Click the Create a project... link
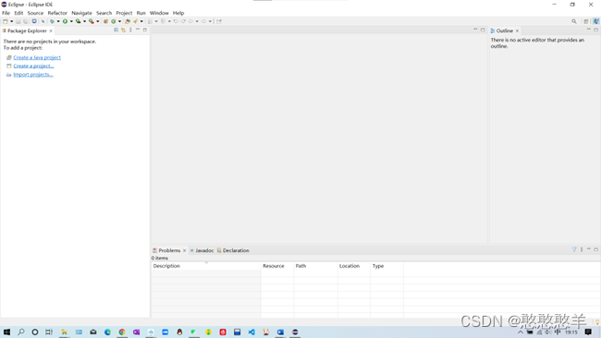The height and width of the screenshot is (338, 601). pyautogui.click(x=33, y=66)
